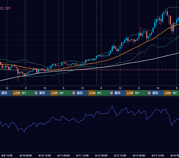Select the 8/10 LDN session block
Image resolution: width=179 pixels, height=158 pixels.
[54, 93]
